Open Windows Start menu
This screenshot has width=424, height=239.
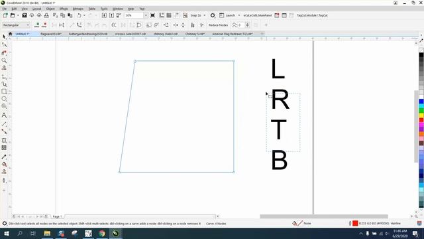tap(6, 233)
